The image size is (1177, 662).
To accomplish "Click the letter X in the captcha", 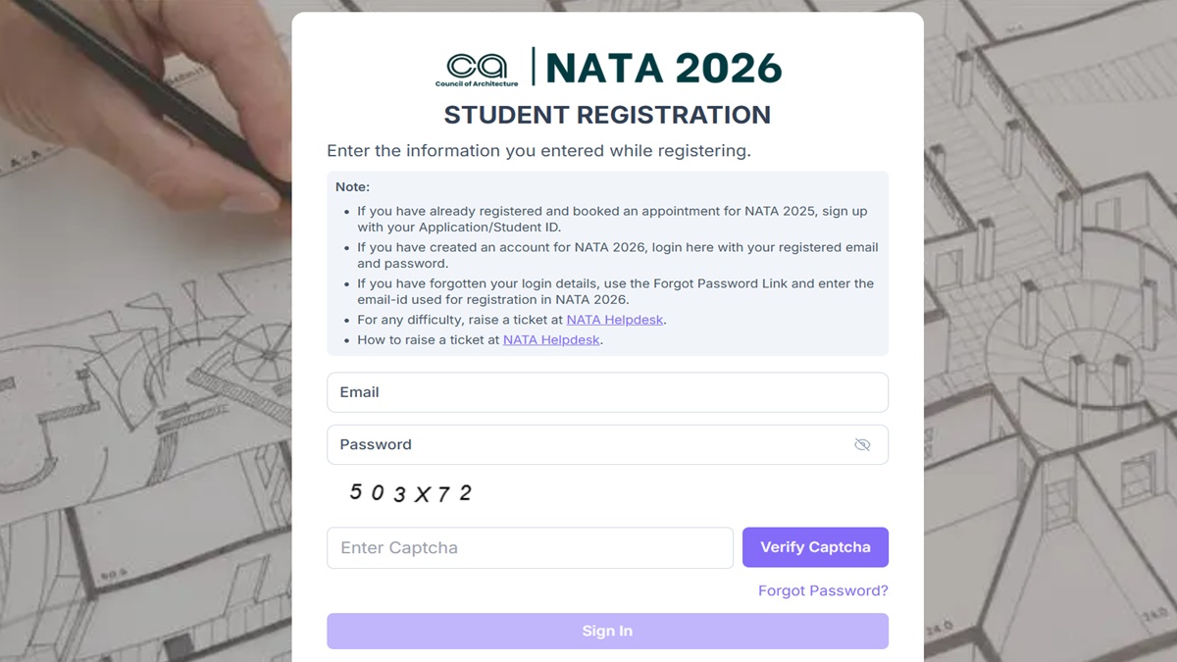I will click(x=422, y=495).
